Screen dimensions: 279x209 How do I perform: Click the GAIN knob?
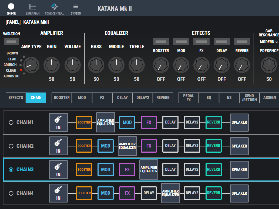coord(52,65)
